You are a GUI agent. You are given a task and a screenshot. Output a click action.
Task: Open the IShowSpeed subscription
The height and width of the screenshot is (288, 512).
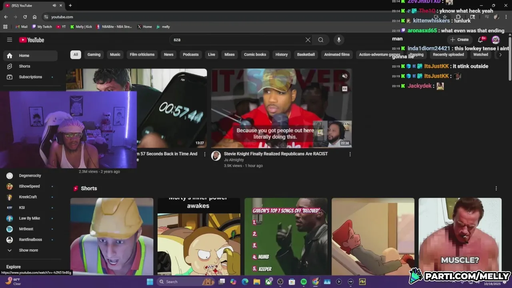(30, 186)
